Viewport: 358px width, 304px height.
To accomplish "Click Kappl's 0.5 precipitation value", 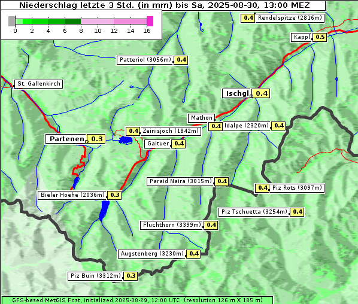I will (320, 37).
